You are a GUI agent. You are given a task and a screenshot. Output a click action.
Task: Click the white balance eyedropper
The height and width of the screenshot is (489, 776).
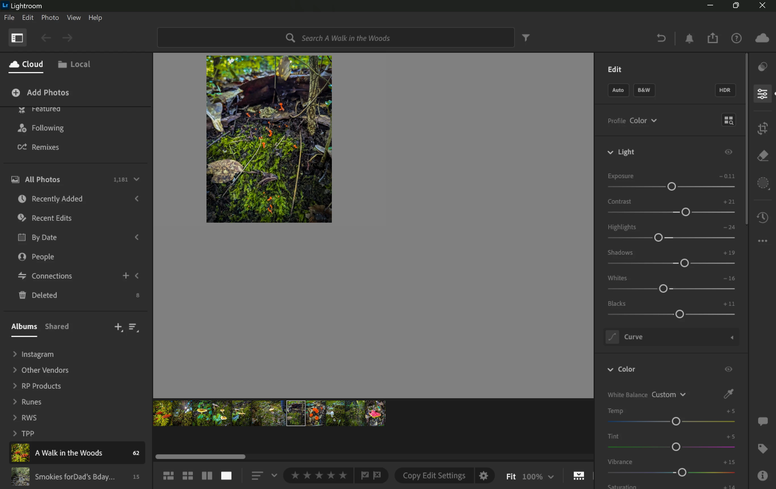click(x=728, y=394)
